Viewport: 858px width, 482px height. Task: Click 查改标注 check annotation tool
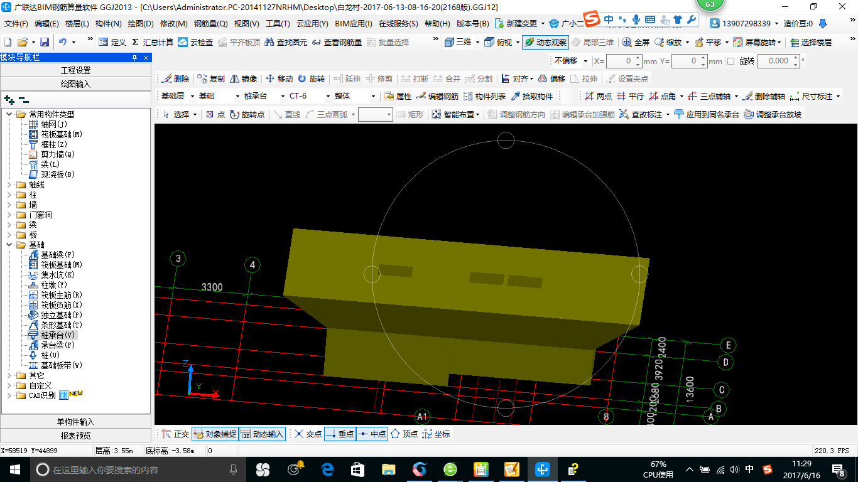click(641, 114)
